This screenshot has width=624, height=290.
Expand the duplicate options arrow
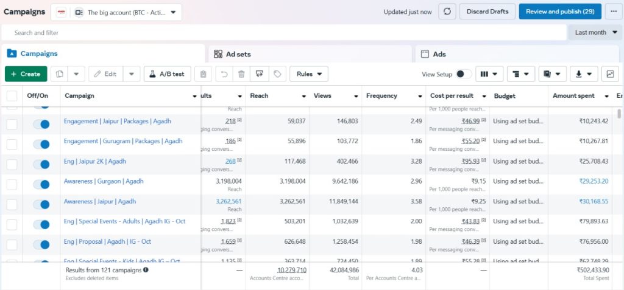(x=76, y=74)
